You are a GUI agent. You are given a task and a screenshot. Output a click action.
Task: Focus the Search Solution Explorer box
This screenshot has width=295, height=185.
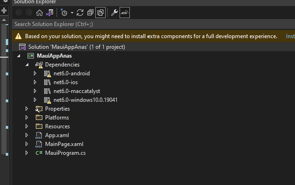coord(154,24)
